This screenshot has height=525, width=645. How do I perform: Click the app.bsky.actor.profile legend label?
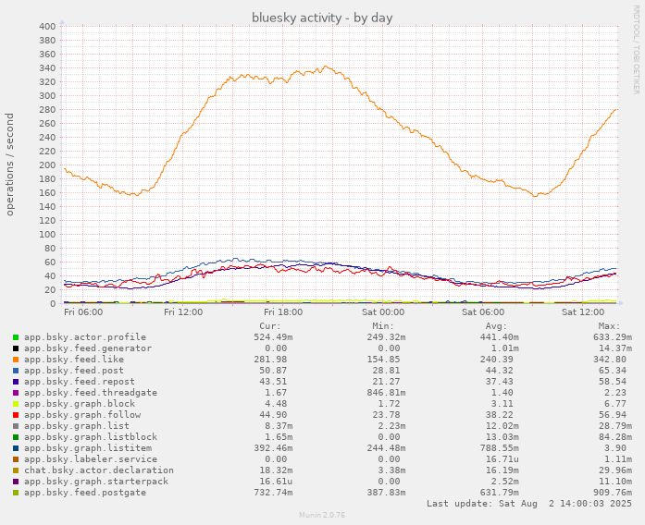pyautogui.click(x=85, y=337)
